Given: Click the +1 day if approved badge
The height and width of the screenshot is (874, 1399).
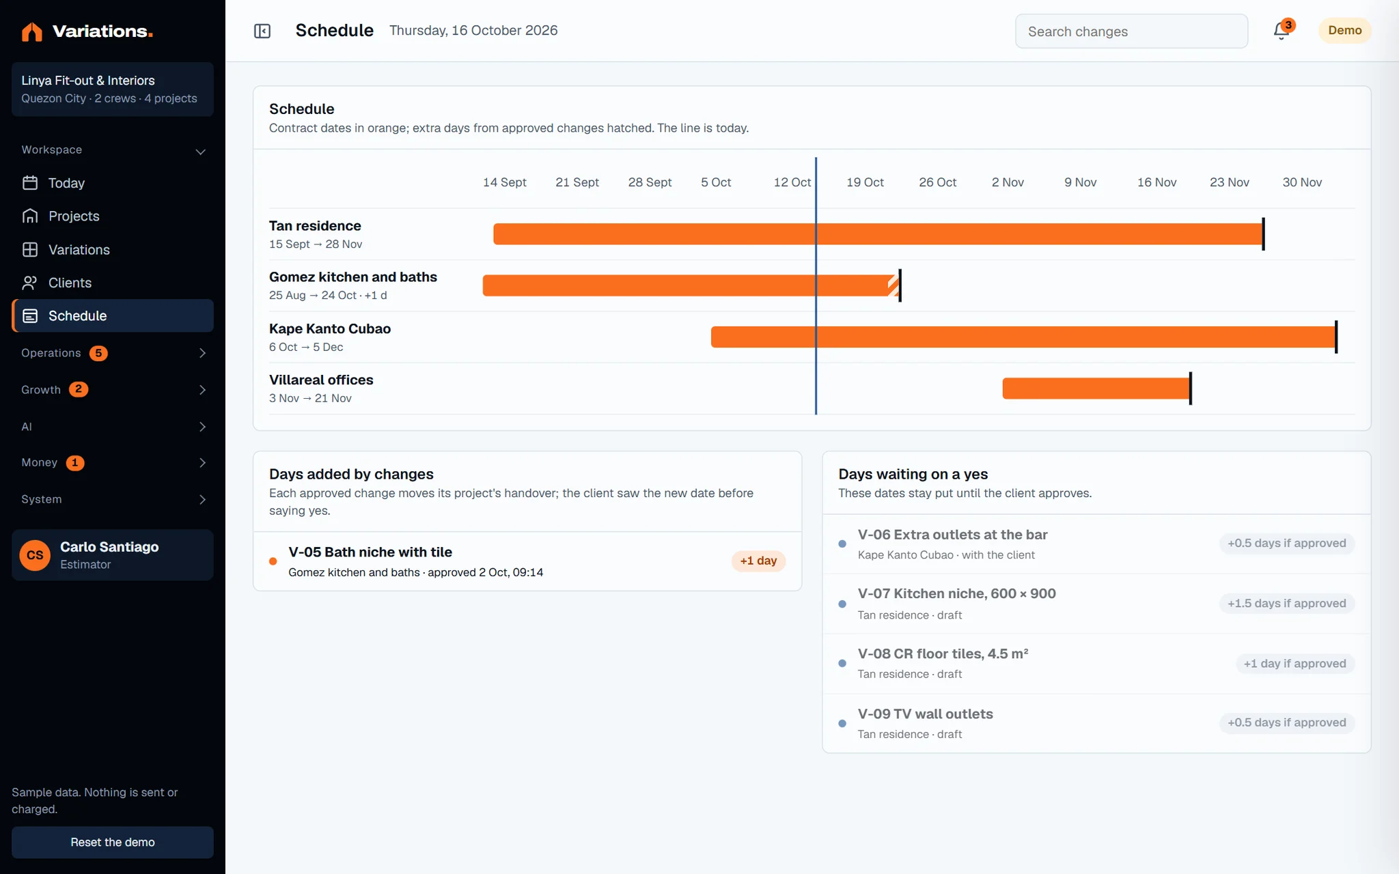Looking at the screenshot, I should coord(1294,664).
